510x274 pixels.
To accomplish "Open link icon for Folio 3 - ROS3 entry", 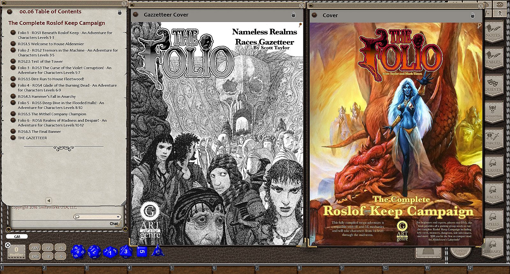I will pyautogui.click(x=13, y=68).
